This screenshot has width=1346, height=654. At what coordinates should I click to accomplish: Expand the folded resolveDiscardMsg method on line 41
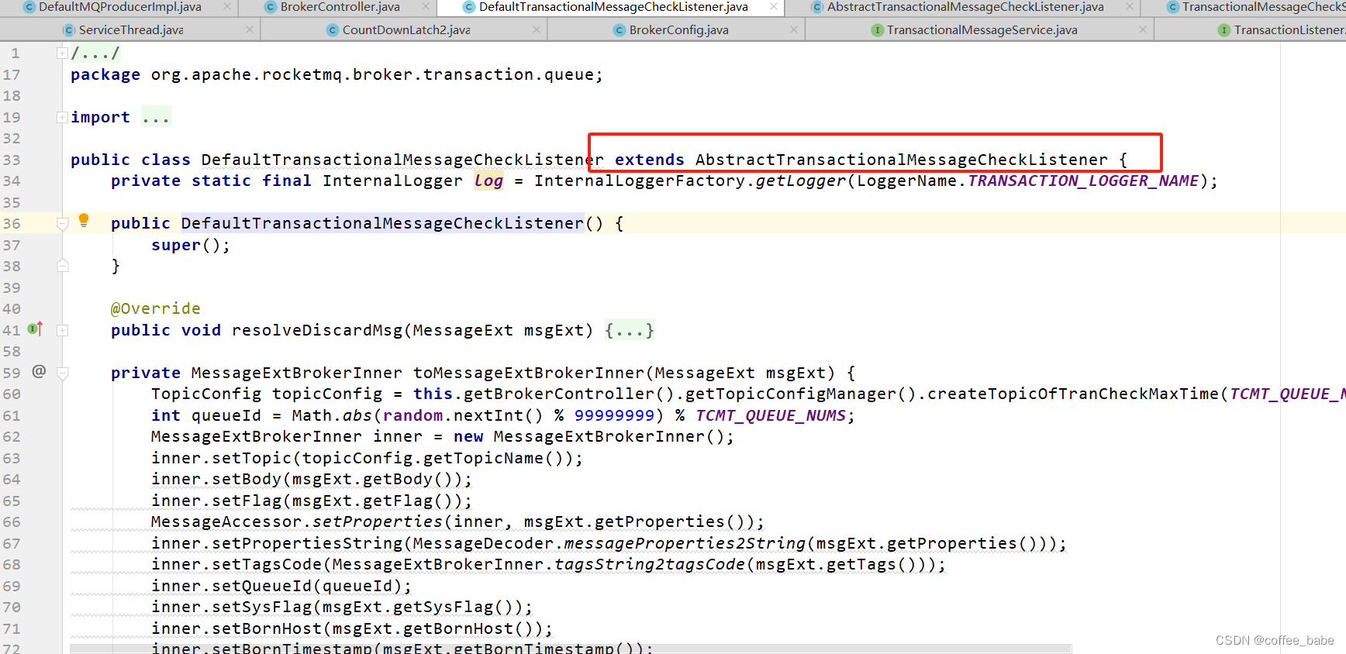62,330
